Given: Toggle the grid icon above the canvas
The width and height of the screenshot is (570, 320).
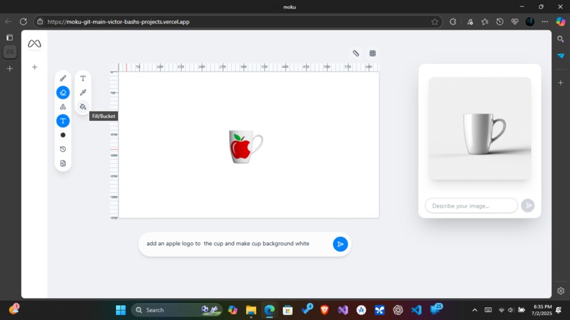Looking at the screenshot, I should coord(373,54).
